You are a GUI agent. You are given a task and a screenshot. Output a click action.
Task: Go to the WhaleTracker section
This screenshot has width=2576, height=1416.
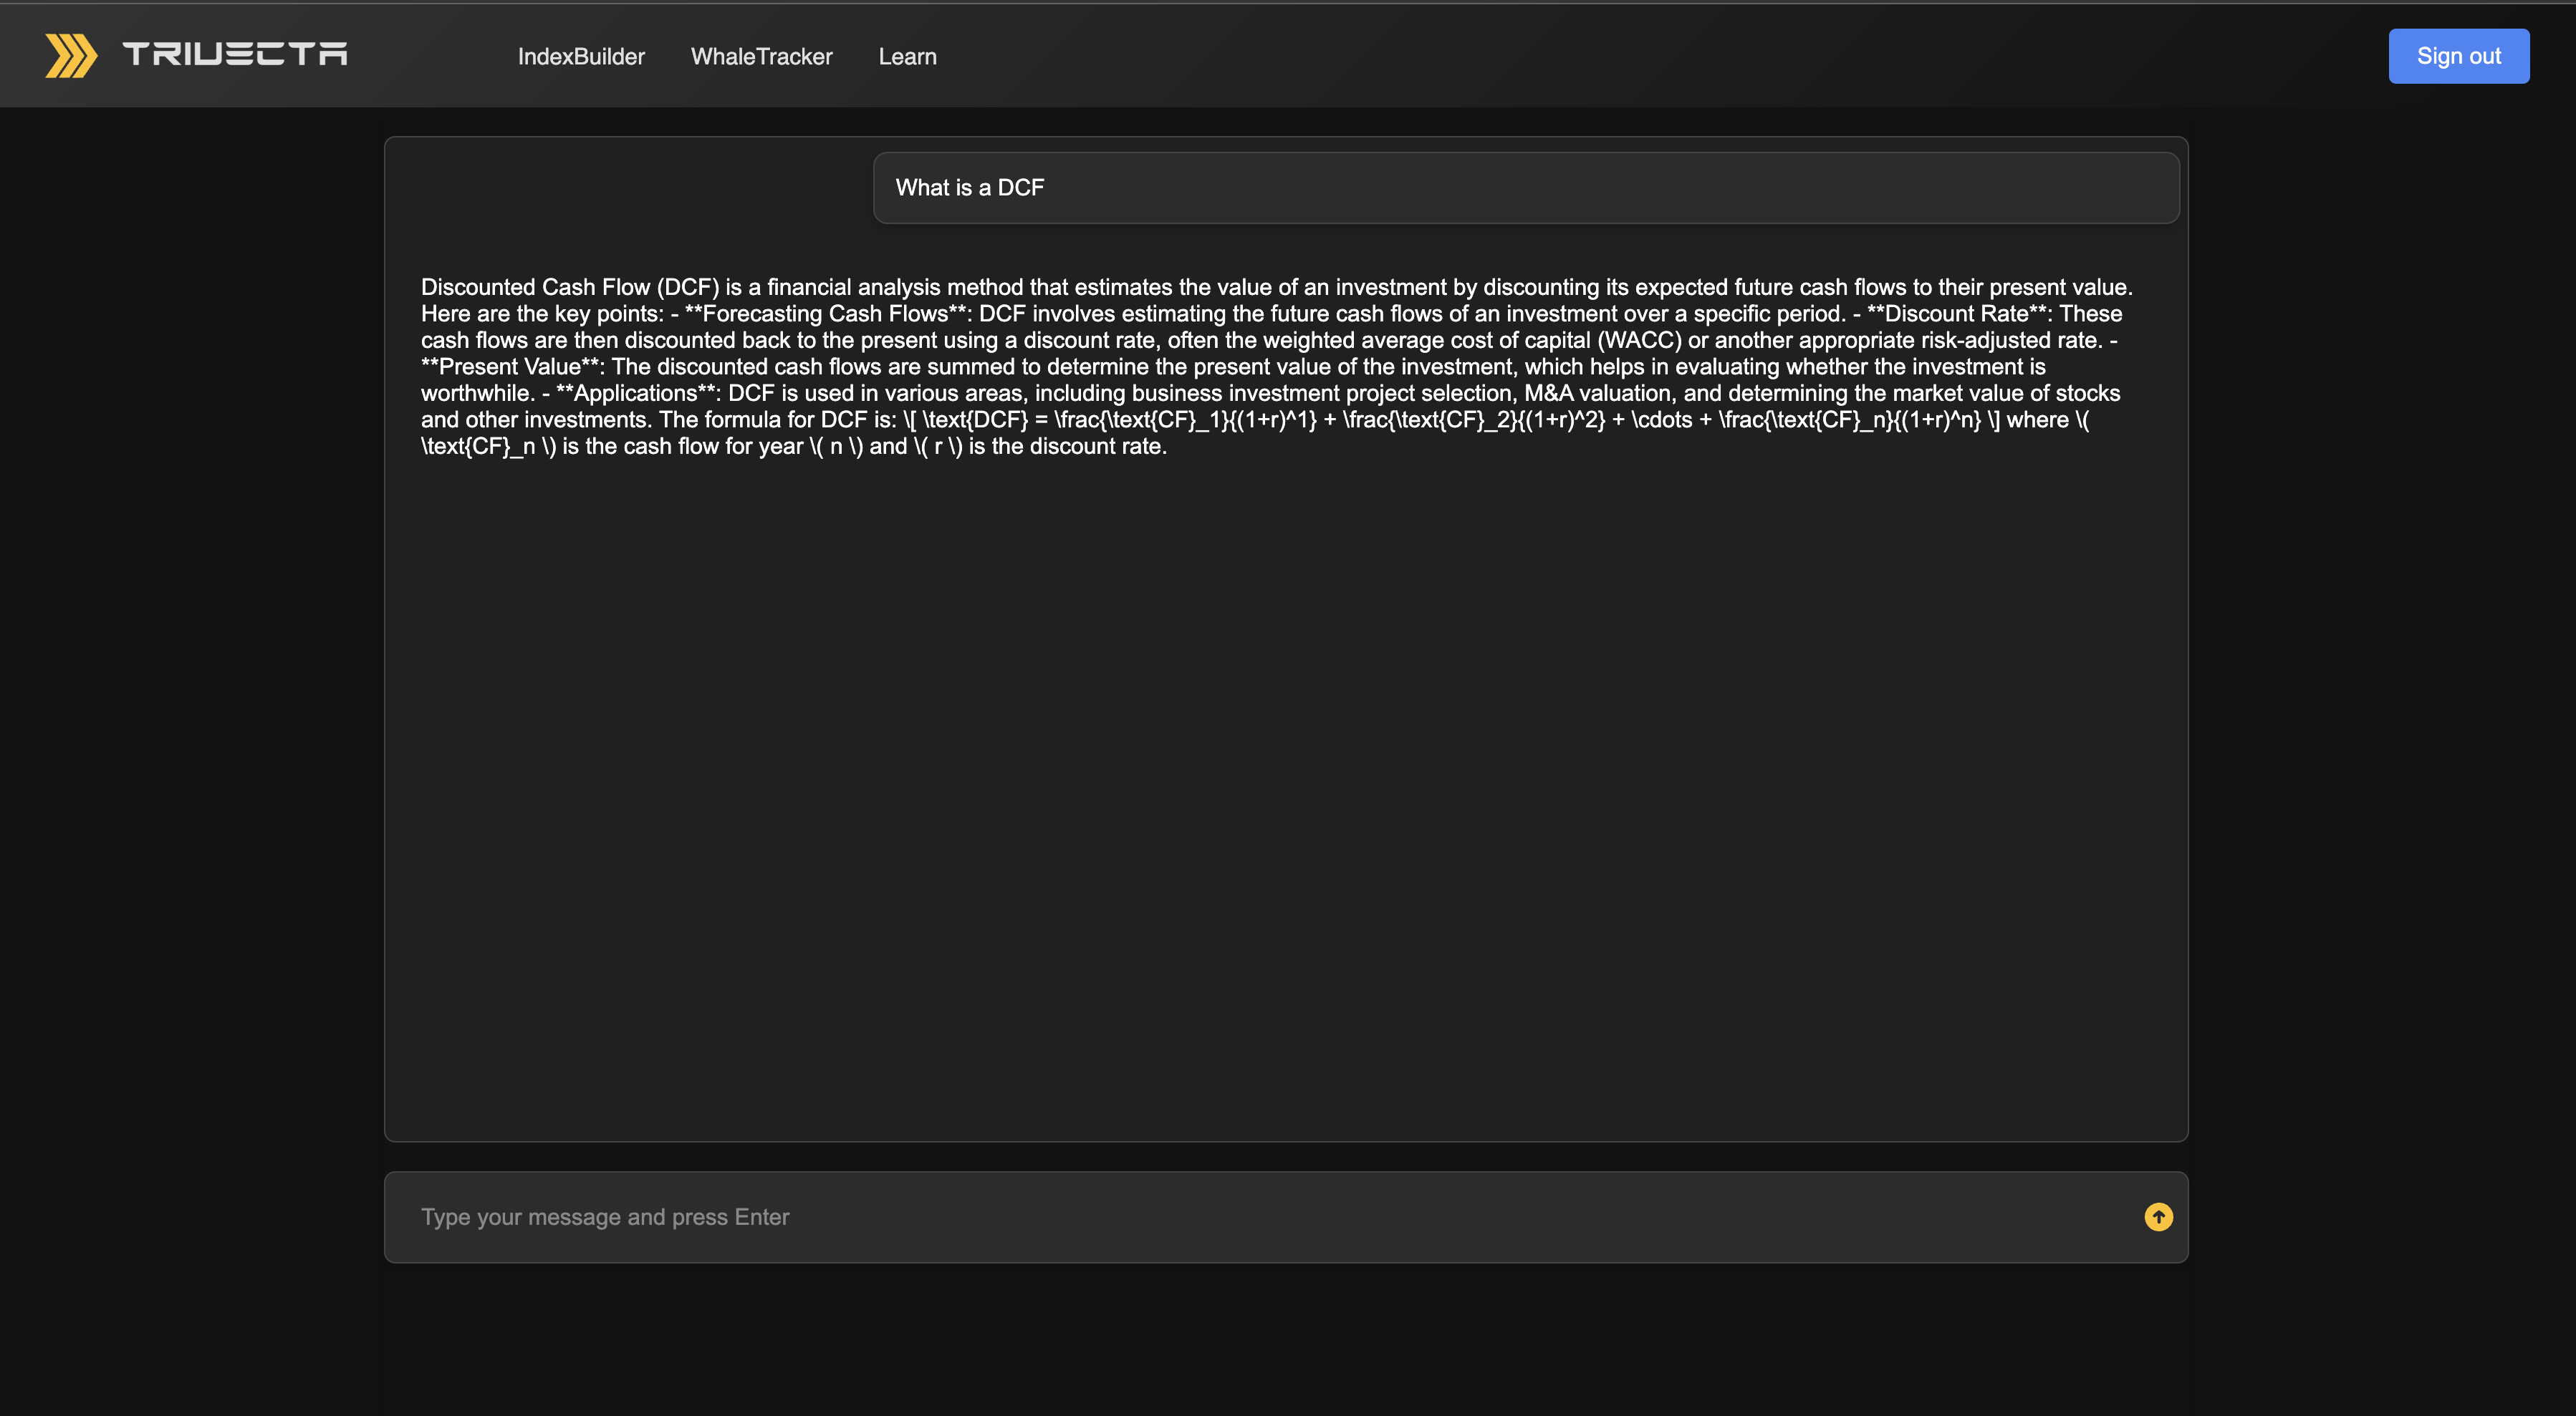761,57
